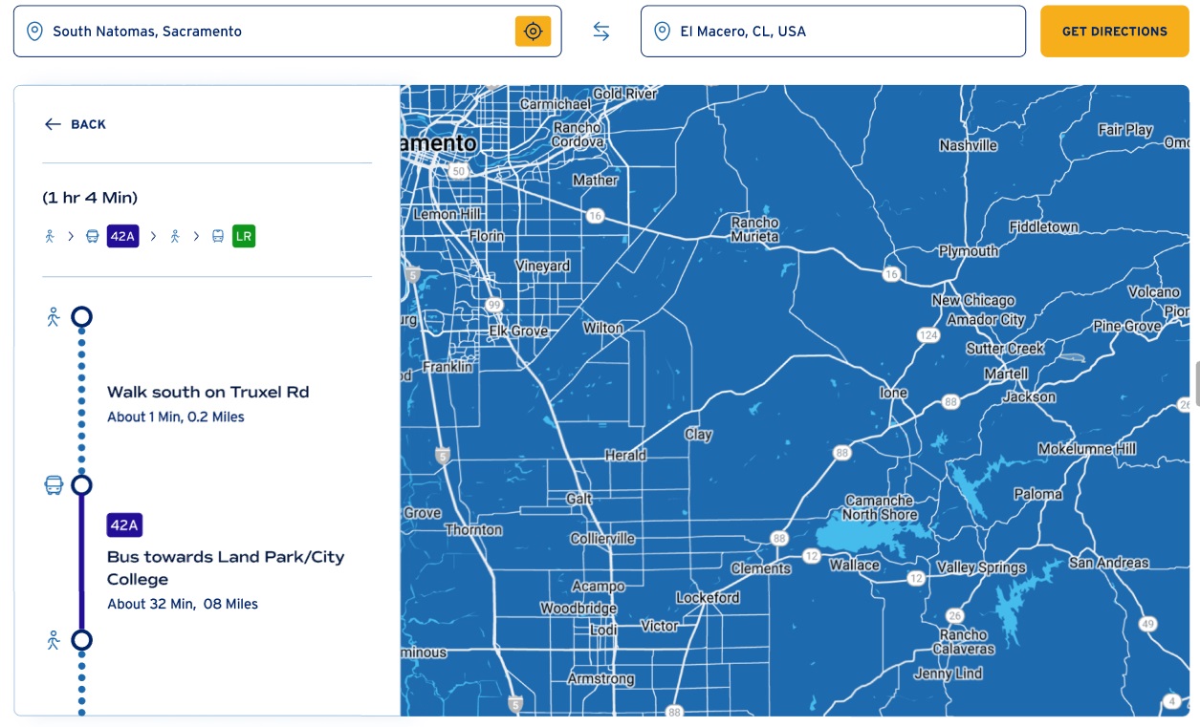Click Camanche North Shore label on the map
The width and height of the screenshot is (1200, 727).
879,507
